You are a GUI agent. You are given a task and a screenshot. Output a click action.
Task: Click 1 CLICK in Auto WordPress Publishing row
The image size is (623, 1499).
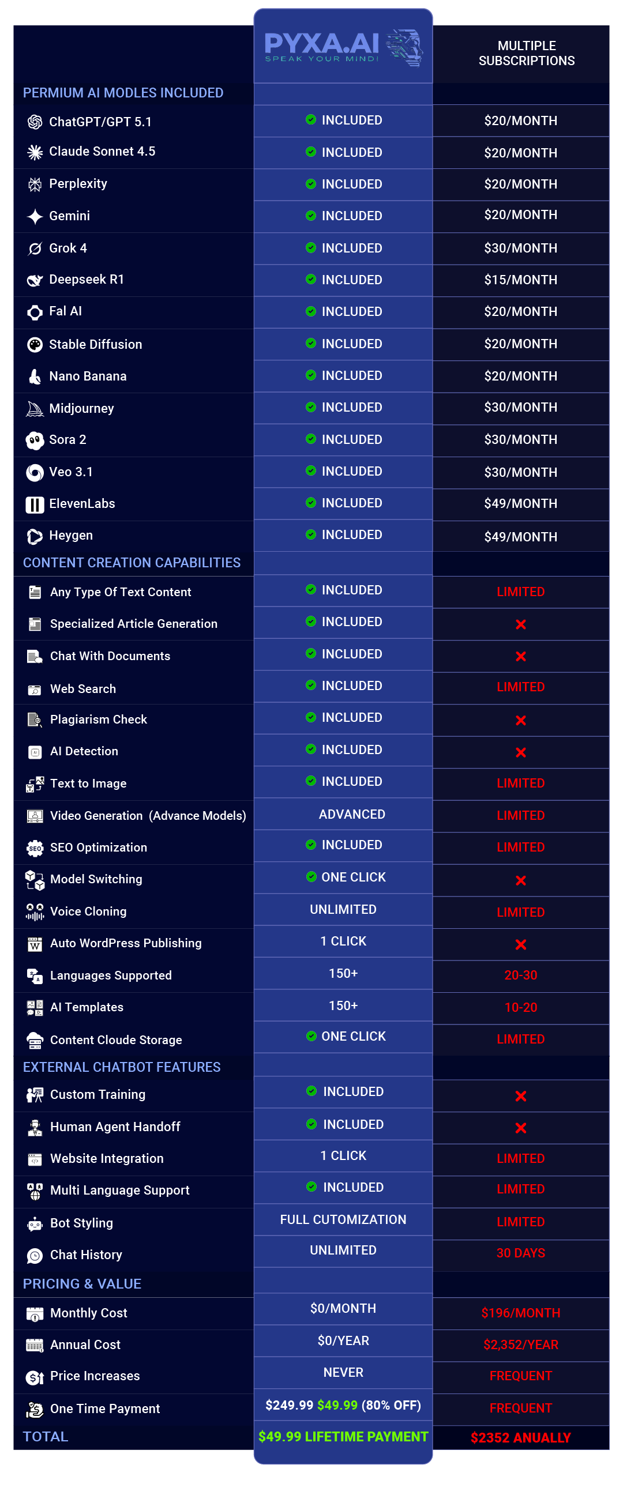click(343, 941)
